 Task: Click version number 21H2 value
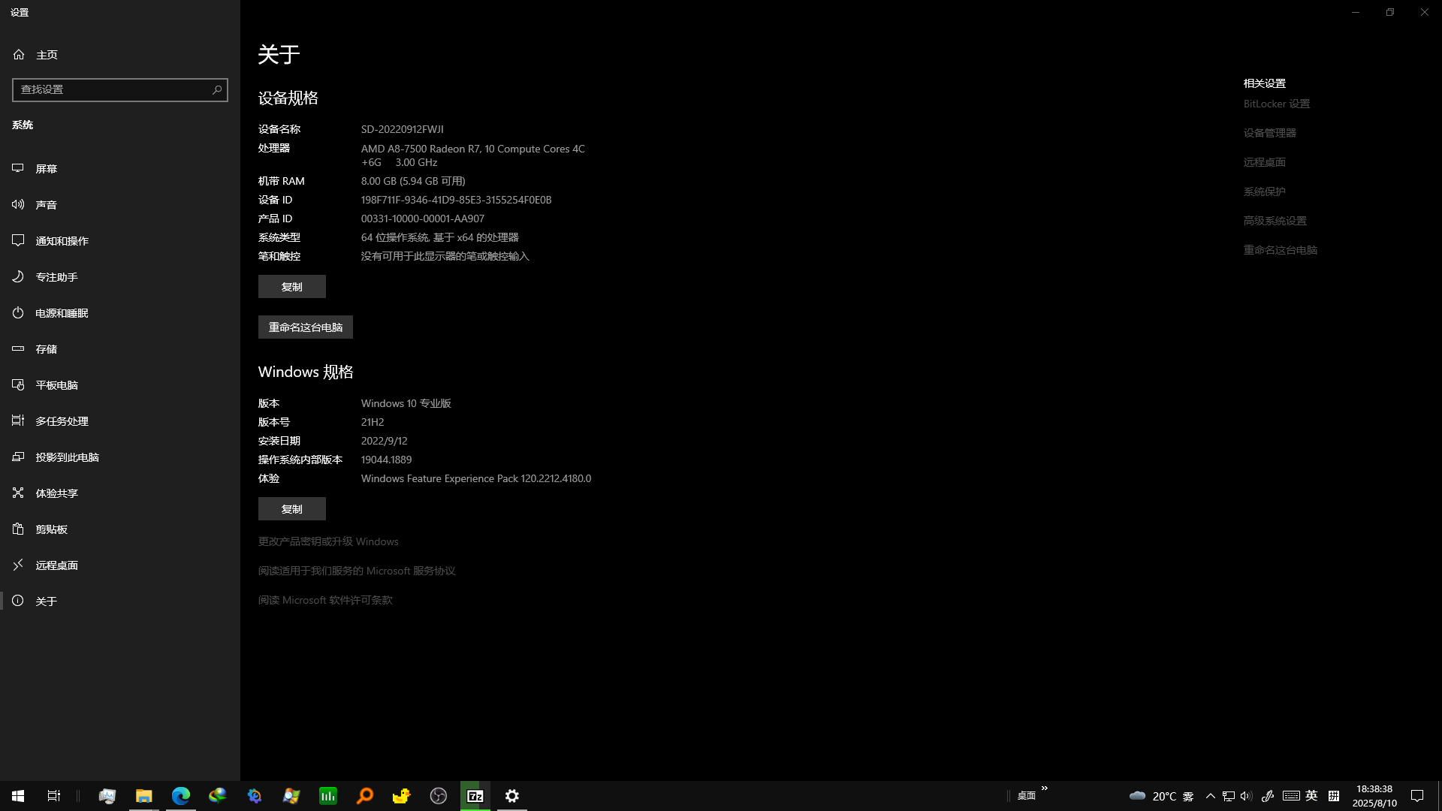373,422
